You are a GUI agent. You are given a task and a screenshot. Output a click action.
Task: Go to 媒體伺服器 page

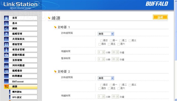(23, 55)
